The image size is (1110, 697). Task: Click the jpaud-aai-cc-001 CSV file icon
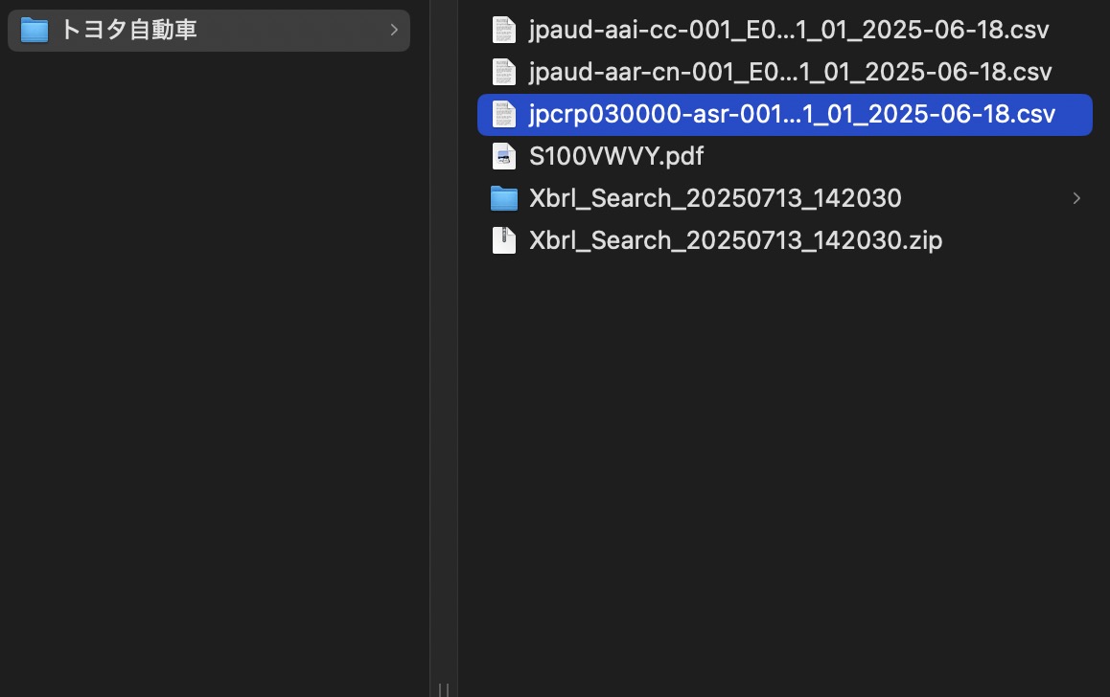click(503, 30)
